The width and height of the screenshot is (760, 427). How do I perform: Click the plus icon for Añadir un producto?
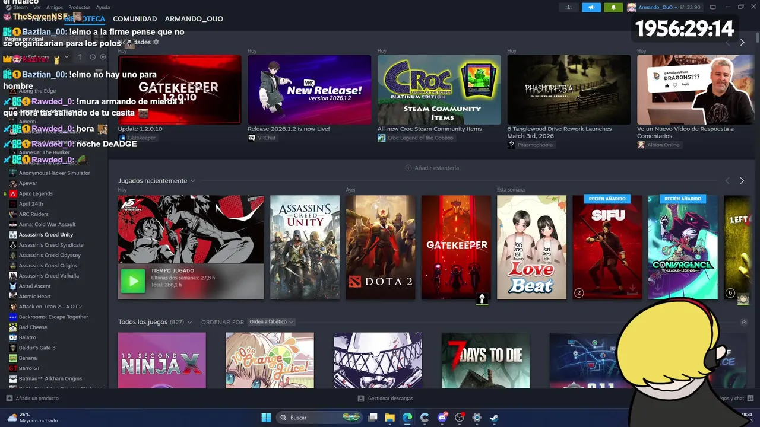point(9,398)
